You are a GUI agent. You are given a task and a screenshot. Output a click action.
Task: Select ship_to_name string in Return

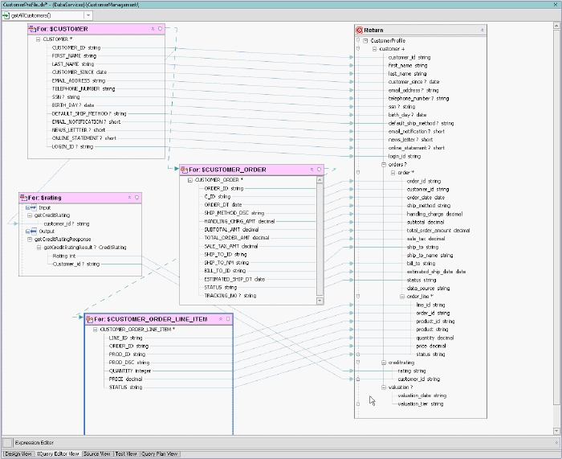(x=430, y=255)
